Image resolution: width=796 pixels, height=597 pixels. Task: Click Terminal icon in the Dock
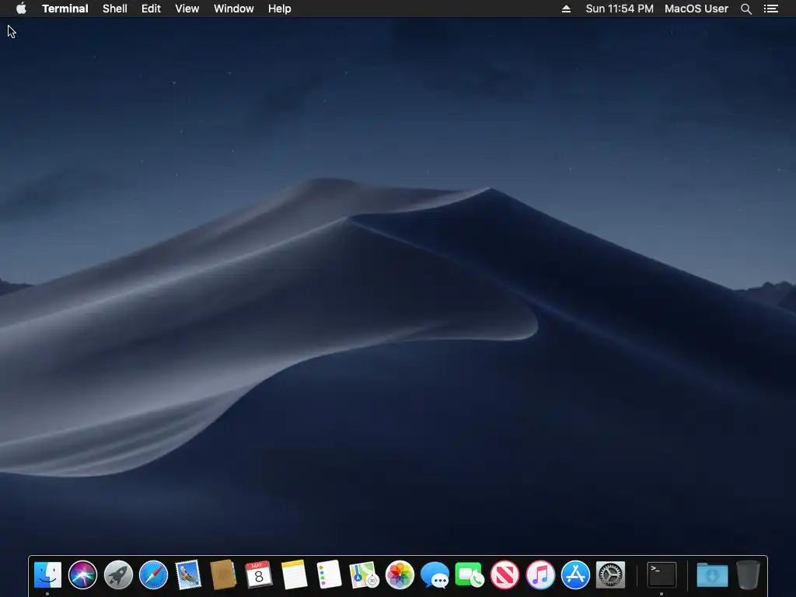point(662,574)
